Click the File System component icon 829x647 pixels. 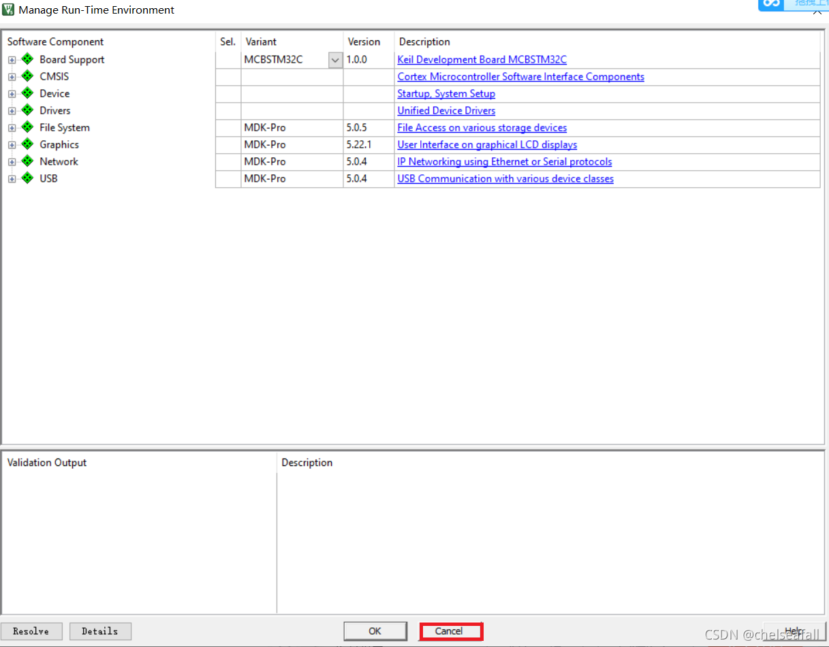(27, 127)
